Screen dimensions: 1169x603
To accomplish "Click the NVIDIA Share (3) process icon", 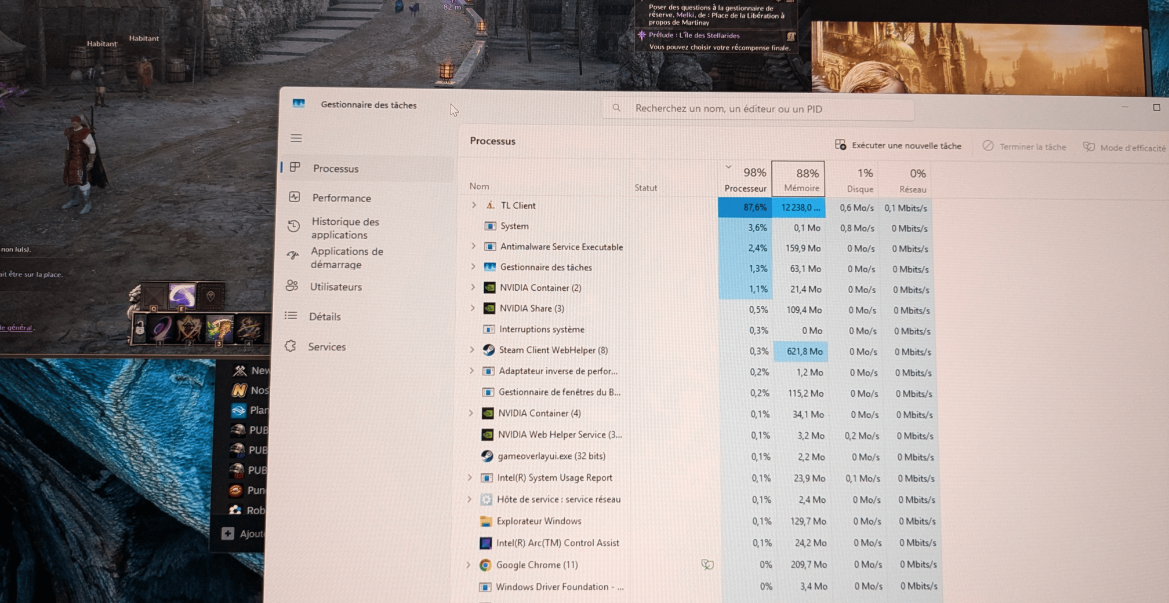I will tap(489, 308).
